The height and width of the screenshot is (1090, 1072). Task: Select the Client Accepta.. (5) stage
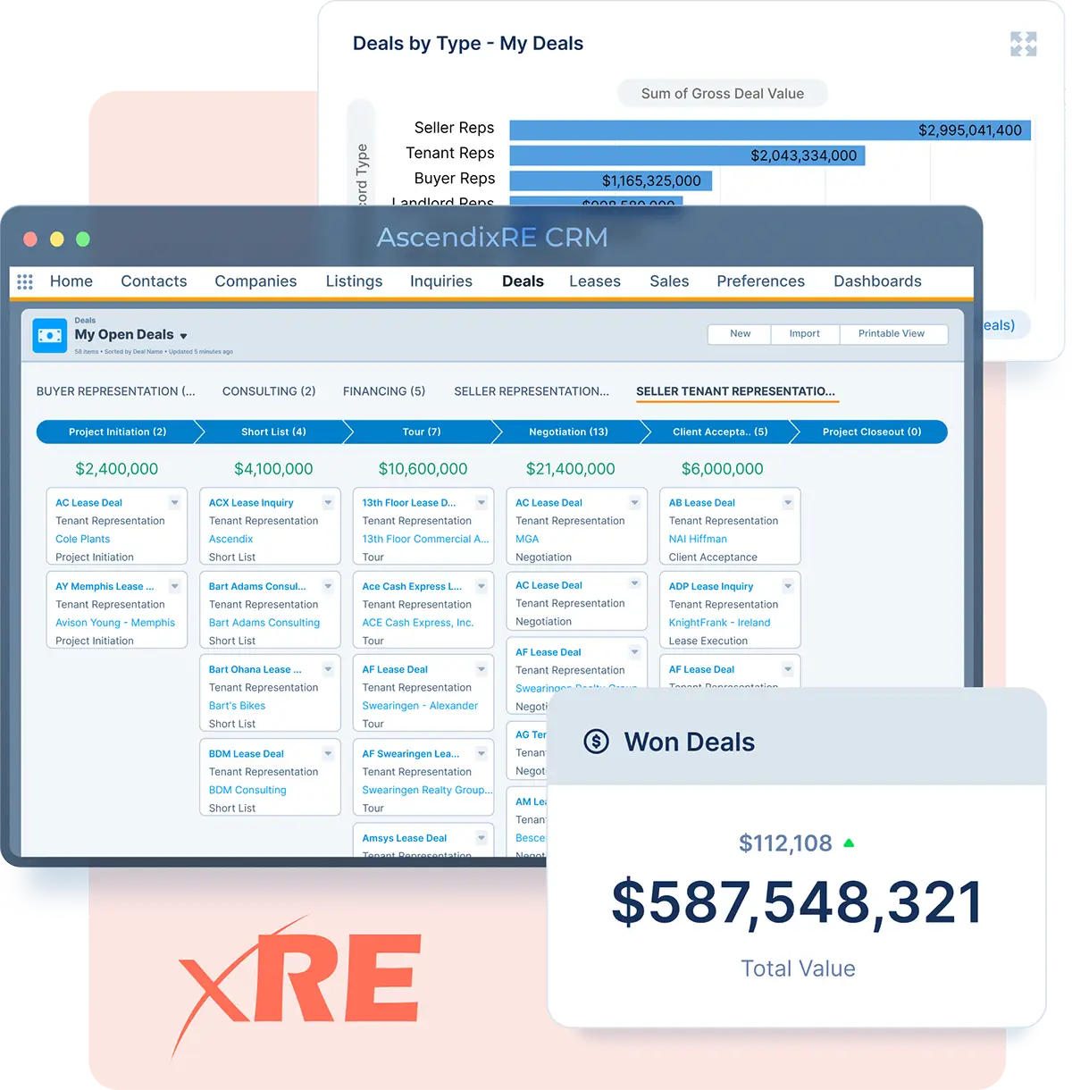click(720, 432)
